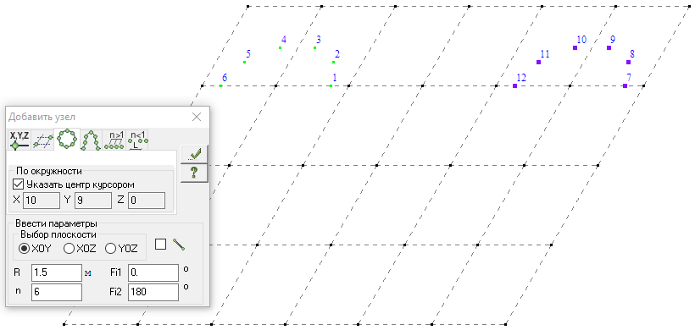
Task: Click the R radius input field
Action: coord(57,273)
